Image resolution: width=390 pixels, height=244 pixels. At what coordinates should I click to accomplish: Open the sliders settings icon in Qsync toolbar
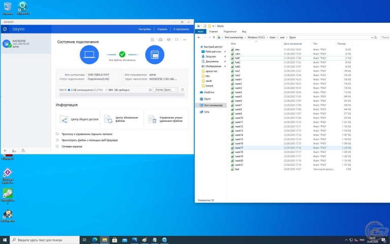(169, 40)
